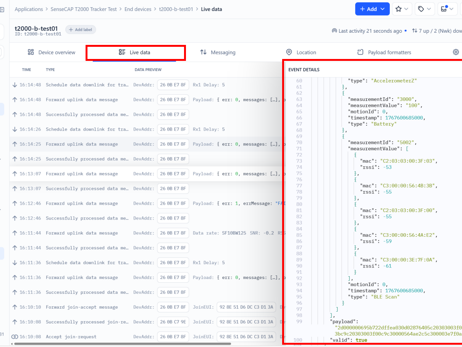Switch to Device overview tab

51,53
